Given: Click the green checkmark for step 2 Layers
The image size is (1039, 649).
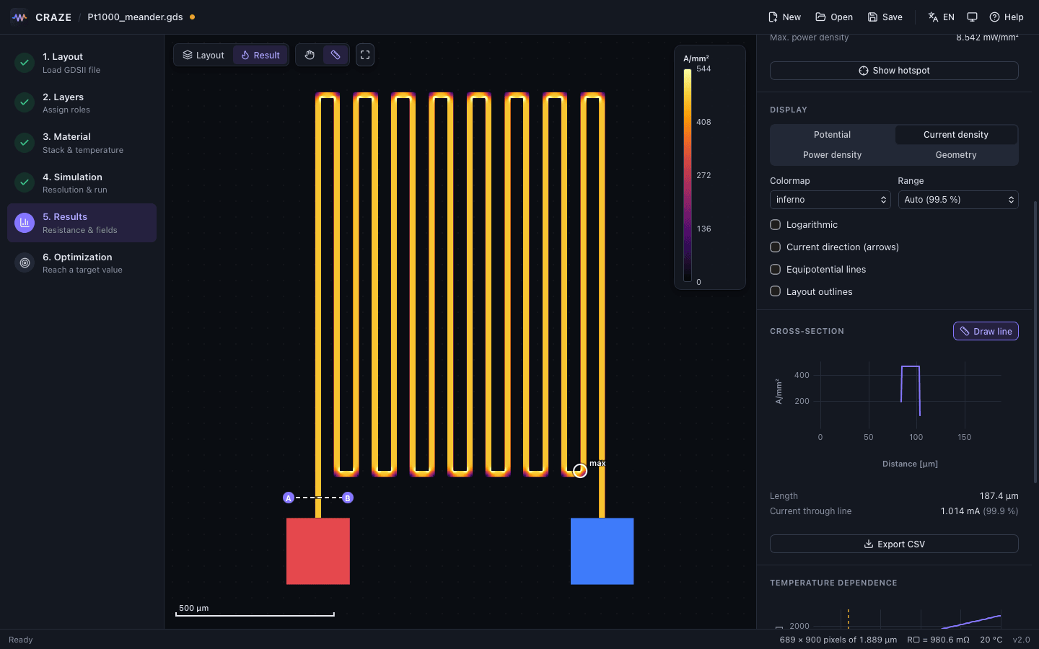Looking at the screenshot, I should (x=25, y=102).
